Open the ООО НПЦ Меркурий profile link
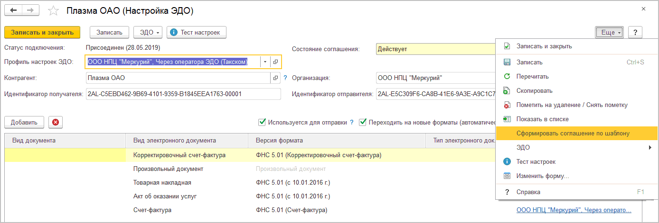The height and width of the screenshot is (223, 659). tap(574, 210)
